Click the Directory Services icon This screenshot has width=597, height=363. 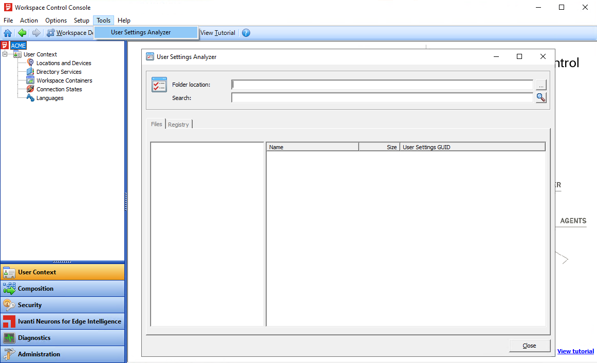point(30,71)
